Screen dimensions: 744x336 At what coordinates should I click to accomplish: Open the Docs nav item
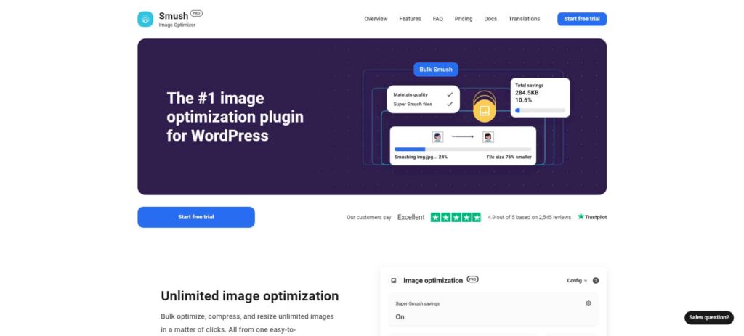490,19
